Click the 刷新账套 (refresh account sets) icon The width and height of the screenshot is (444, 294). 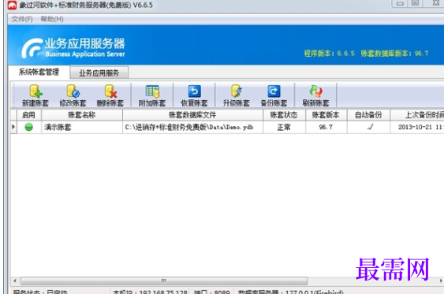(x=315, y=95)
